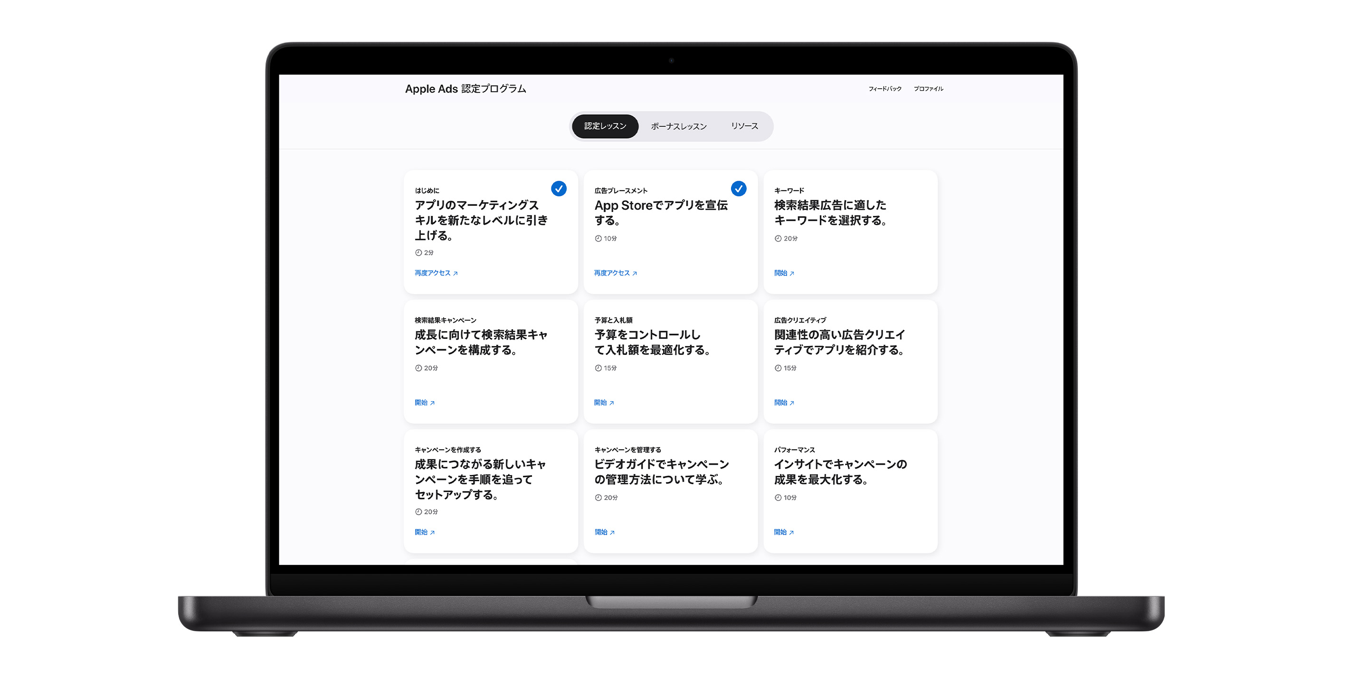The image size is (1368, 686).
Task: Click the checkmark badge on 広告プレースメント card
Action: coord(739,188)
